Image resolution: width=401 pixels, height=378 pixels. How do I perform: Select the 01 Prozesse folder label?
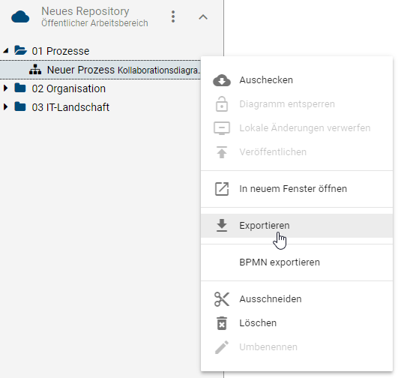[x=61, y=51]
